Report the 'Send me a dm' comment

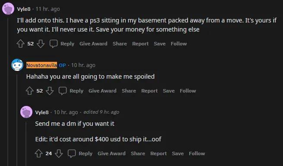(x=159, y=153)
